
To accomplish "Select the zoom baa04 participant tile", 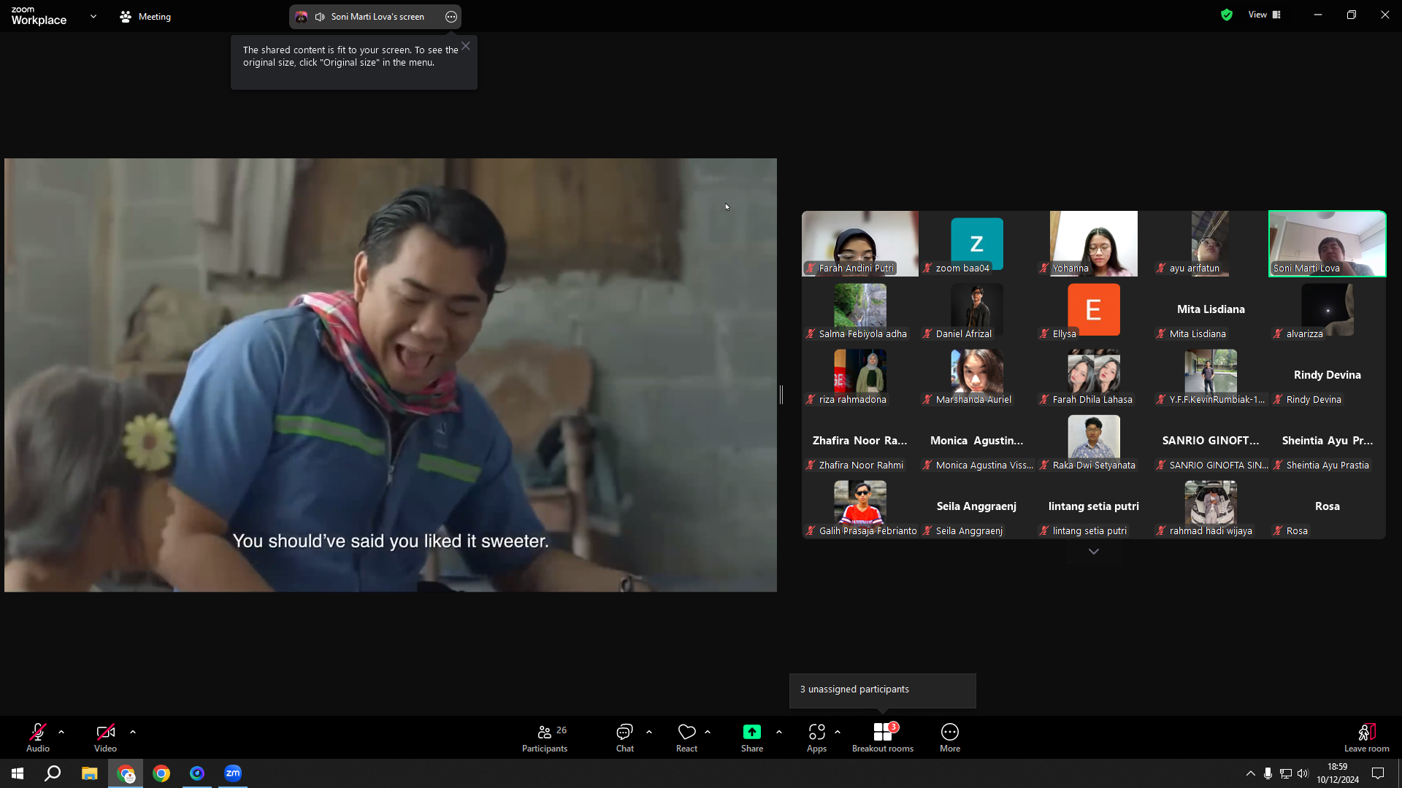I will tap(977, 244).
